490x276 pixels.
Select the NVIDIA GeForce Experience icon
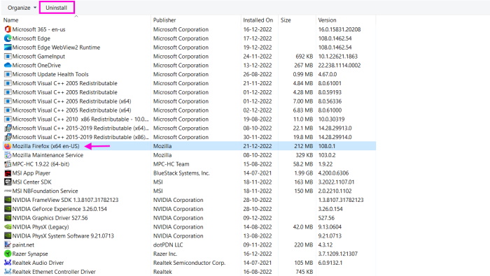[x=8, y=209]
